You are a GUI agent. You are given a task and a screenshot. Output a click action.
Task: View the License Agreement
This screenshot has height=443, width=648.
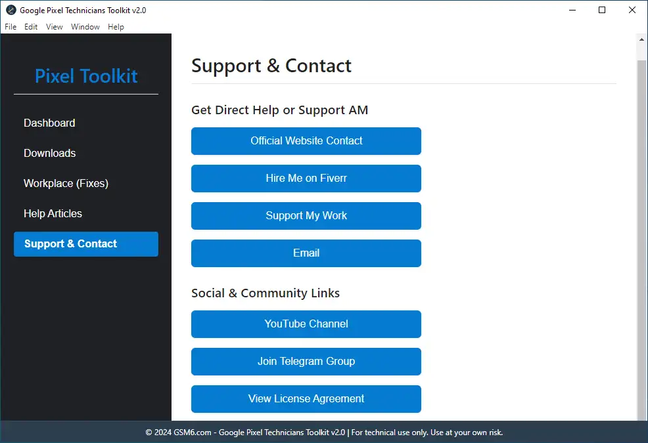pyautogui.click(x=306, y=398)
